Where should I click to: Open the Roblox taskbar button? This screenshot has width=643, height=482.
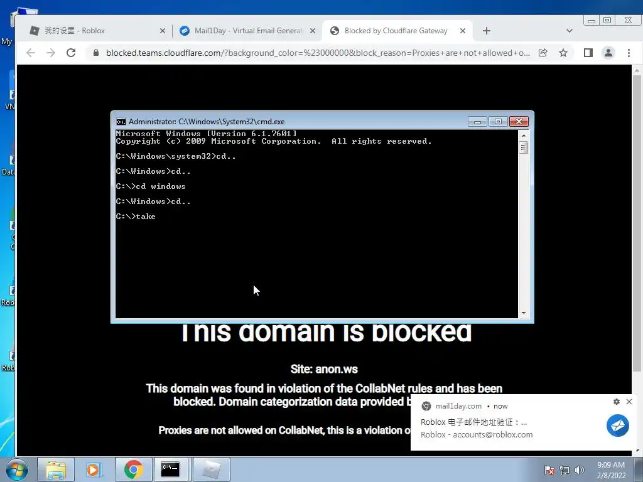click(211, 469)
